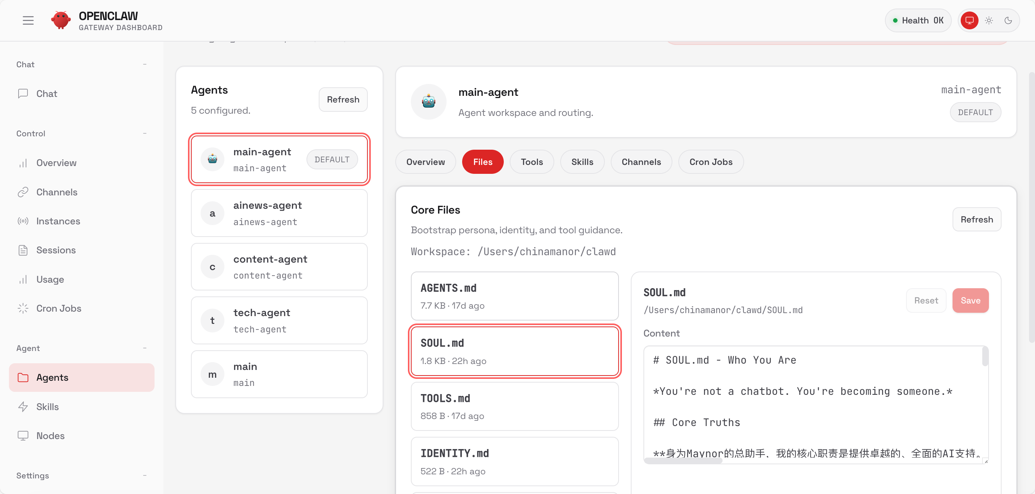The height and width of the screenshot is (494, 1035).
Task: View Usage statistics
Action: pos(50,279)
